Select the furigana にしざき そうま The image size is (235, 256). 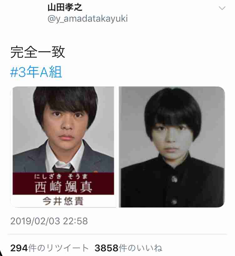61,177
